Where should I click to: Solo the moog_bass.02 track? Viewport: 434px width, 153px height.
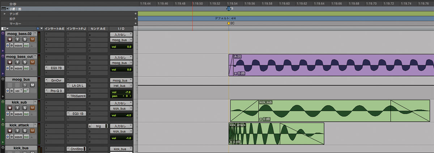[x=25, y=39]
